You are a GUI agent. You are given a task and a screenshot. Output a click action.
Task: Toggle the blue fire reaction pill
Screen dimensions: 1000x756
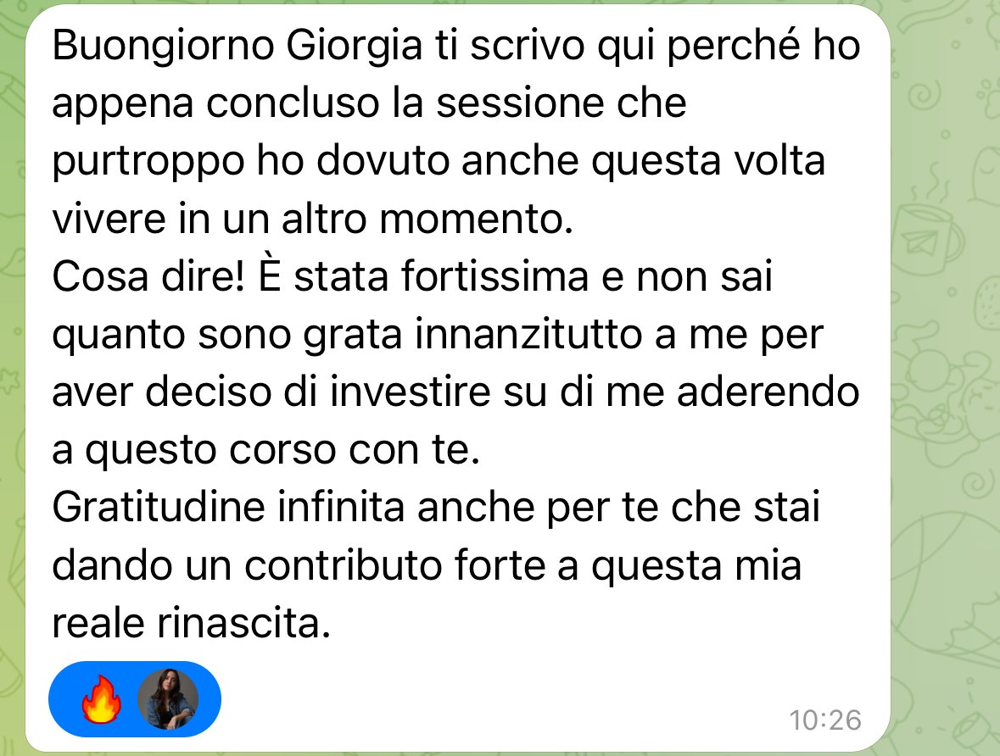(x=135, y=699)
